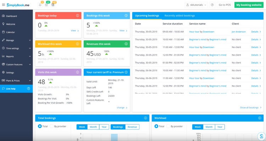Show Revenue data in Total bookings chart
This screenshot has width=266, height=141.
[x=132, y=127]
